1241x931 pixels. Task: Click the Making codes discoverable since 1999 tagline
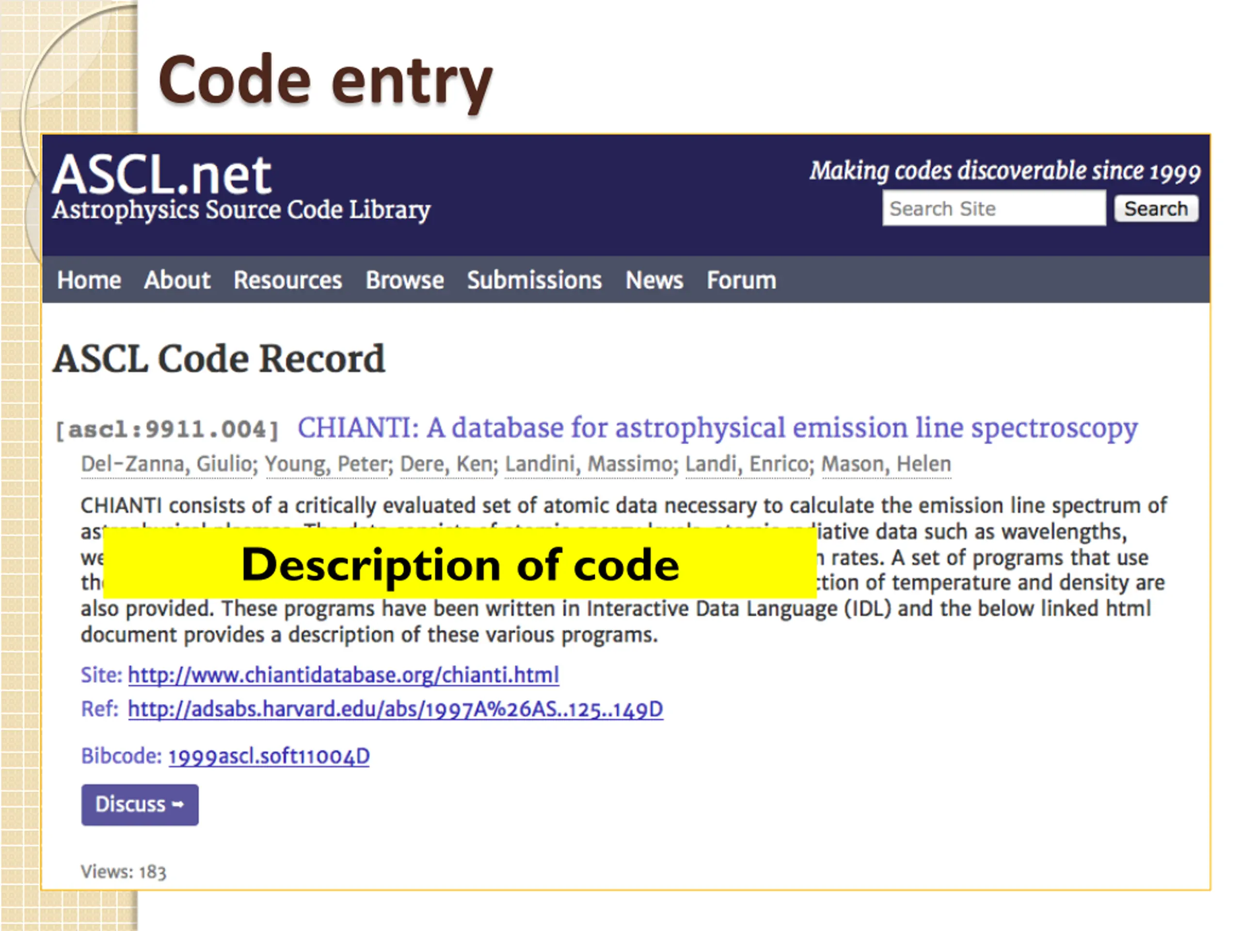pos(1005,172)
